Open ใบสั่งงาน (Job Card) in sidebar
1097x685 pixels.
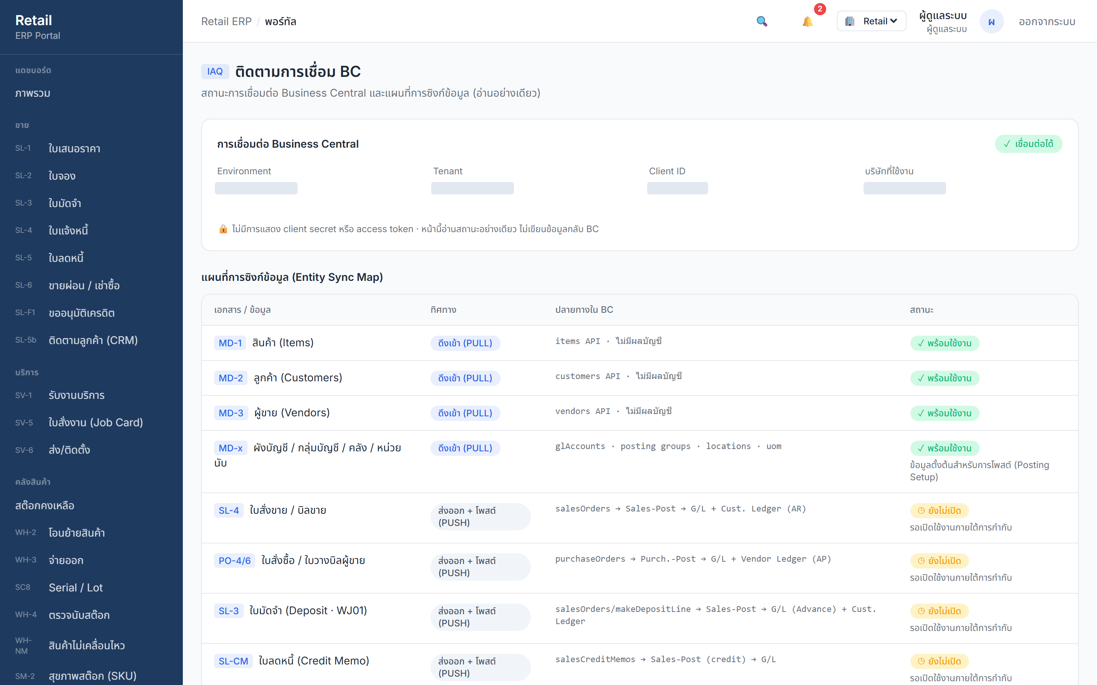coord(91,422)
